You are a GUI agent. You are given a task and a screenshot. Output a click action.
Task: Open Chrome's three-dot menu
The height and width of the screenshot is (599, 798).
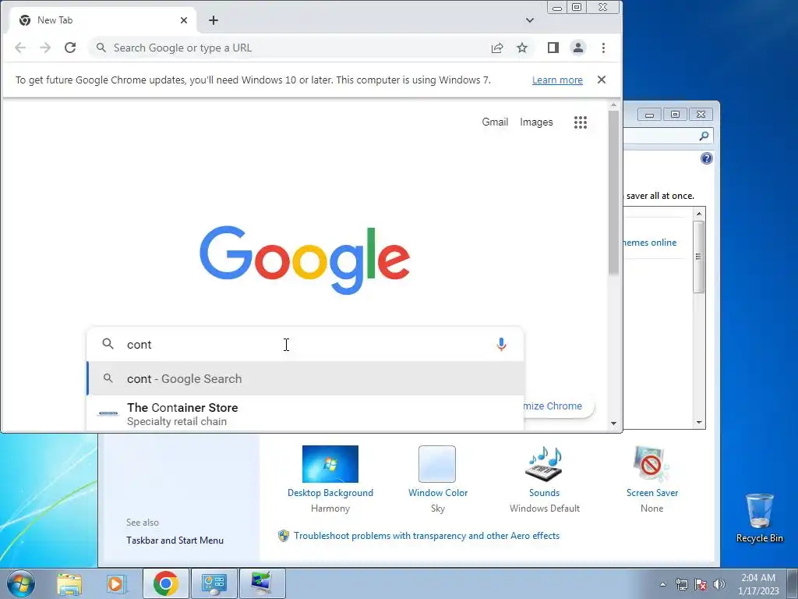pos(604,48)
